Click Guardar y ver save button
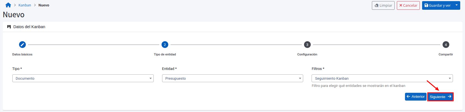The height and width of the screenshot is (112, 465). point(438,6)
